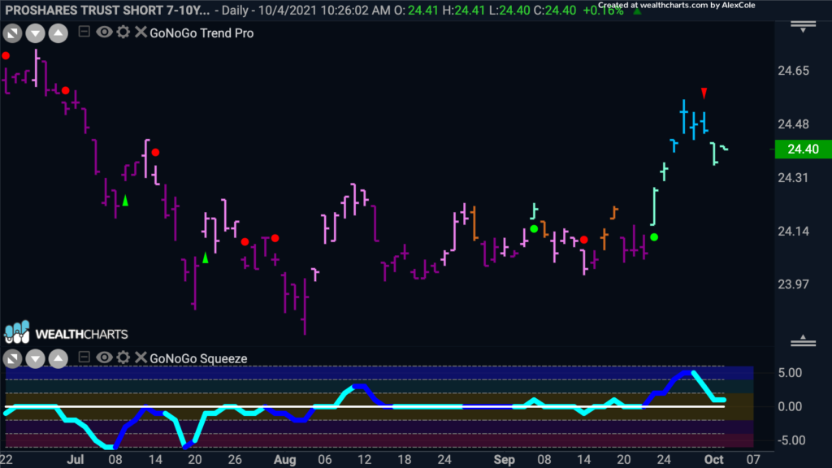Image resolution: width=832 pixels, height=468 pixels.
Task: Click the WealthCharts logo
Action: (x=66, y=333)
